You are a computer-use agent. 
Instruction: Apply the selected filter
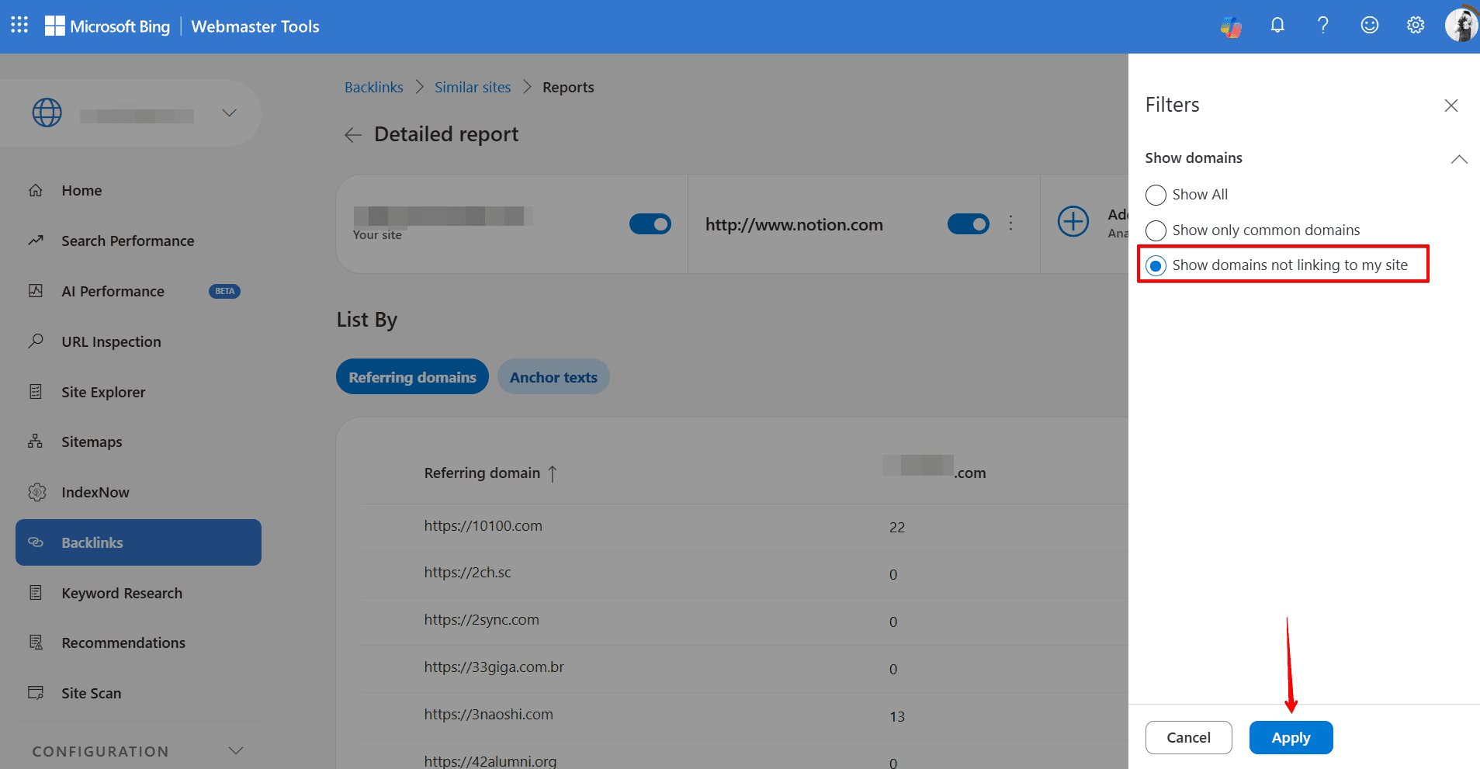(1291, 737)
